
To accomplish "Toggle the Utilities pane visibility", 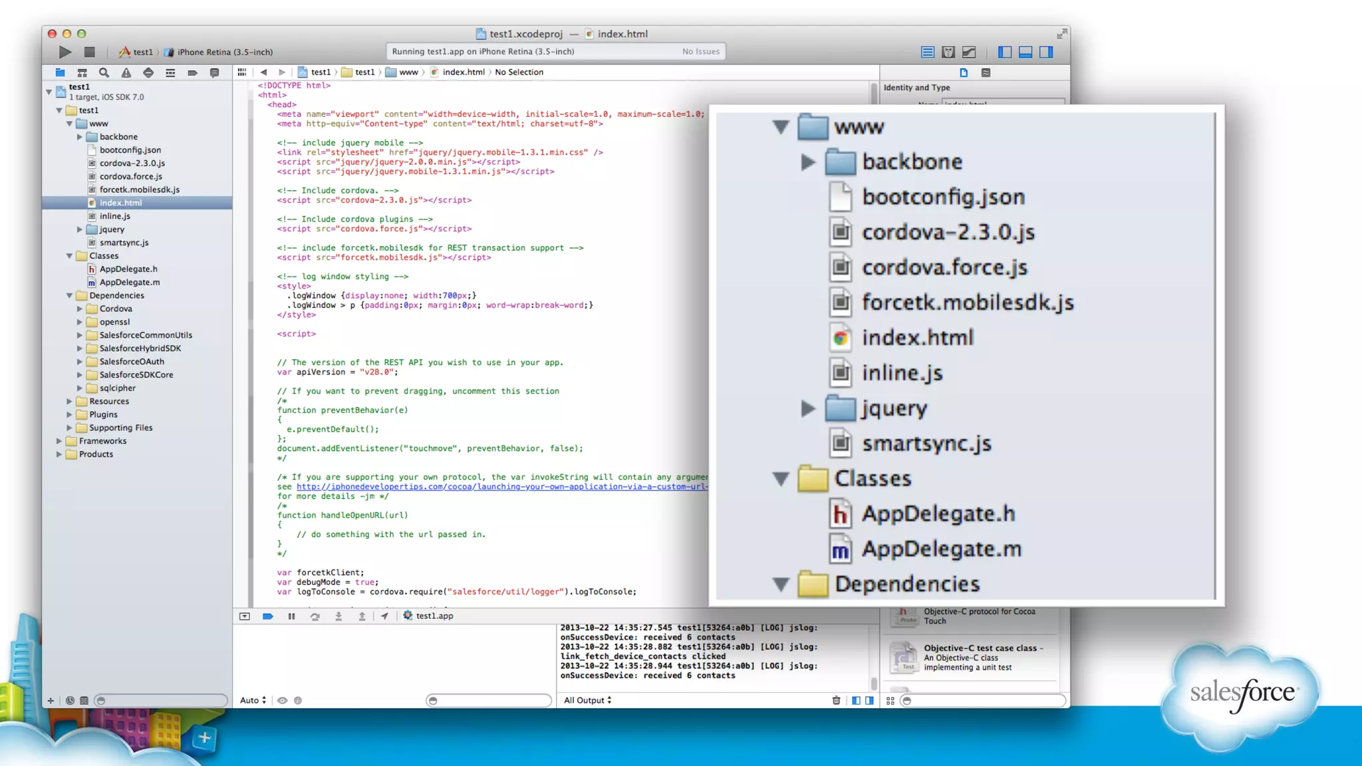I will pos(1046,52).
